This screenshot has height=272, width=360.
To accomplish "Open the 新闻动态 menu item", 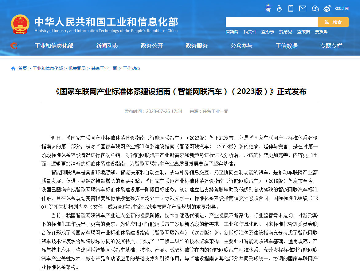I will click(x=107, y=46).
